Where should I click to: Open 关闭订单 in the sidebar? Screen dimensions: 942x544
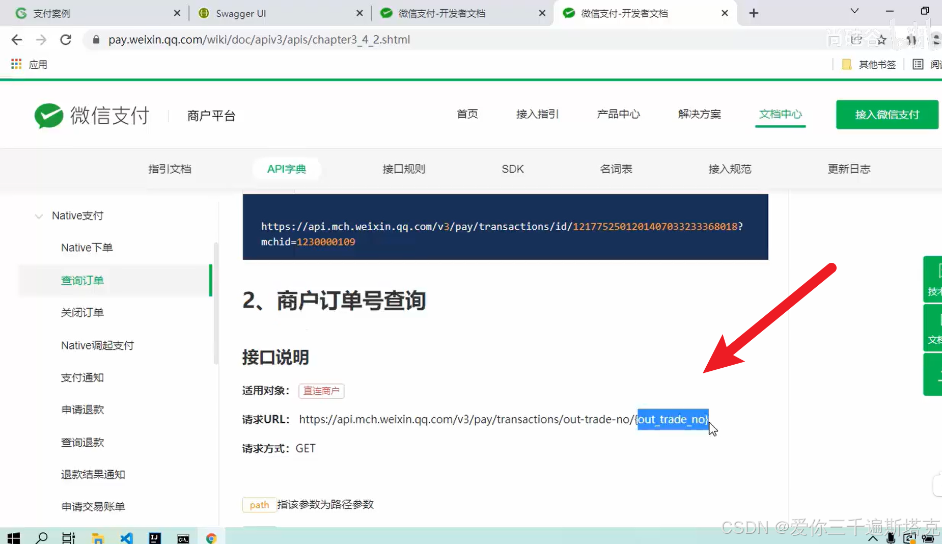[82, 312]
